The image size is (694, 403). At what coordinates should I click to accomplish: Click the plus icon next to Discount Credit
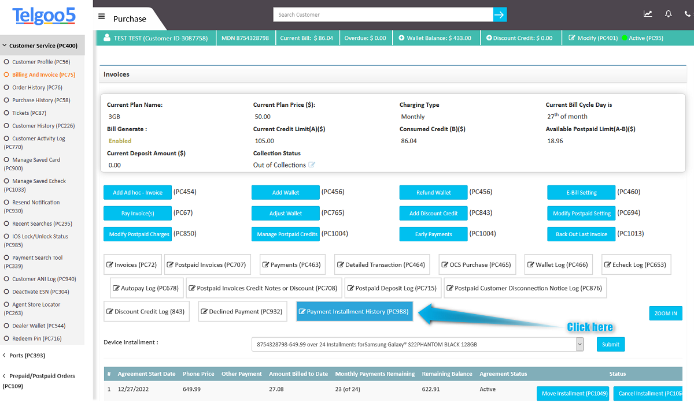coord(489,38)
